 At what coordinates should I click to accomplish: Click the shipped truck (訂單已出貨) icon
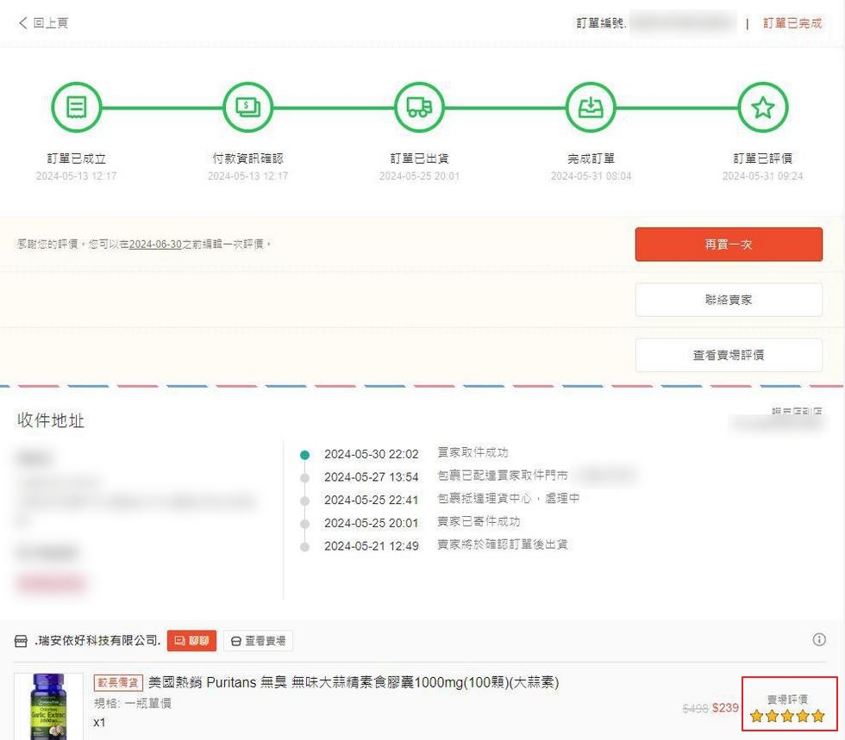[419, 108]
